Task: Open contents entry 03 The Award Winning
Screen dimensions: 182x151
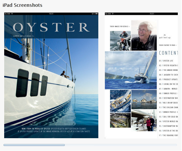Action: [x=168, y=70]
